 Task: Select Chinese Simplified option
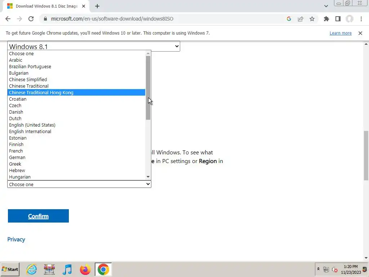click(x=76, y=79)
